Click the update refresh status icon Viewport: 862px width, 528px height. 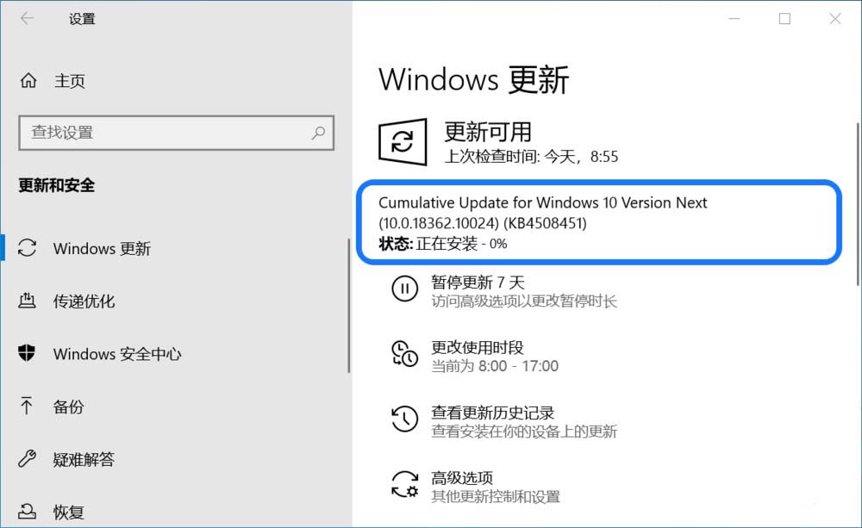click(403, 142)
